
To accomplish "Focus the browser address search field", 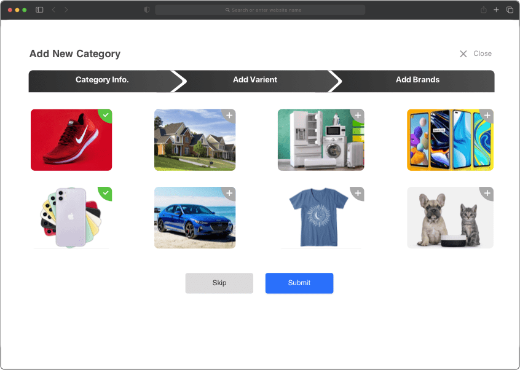I will point(260,10).
